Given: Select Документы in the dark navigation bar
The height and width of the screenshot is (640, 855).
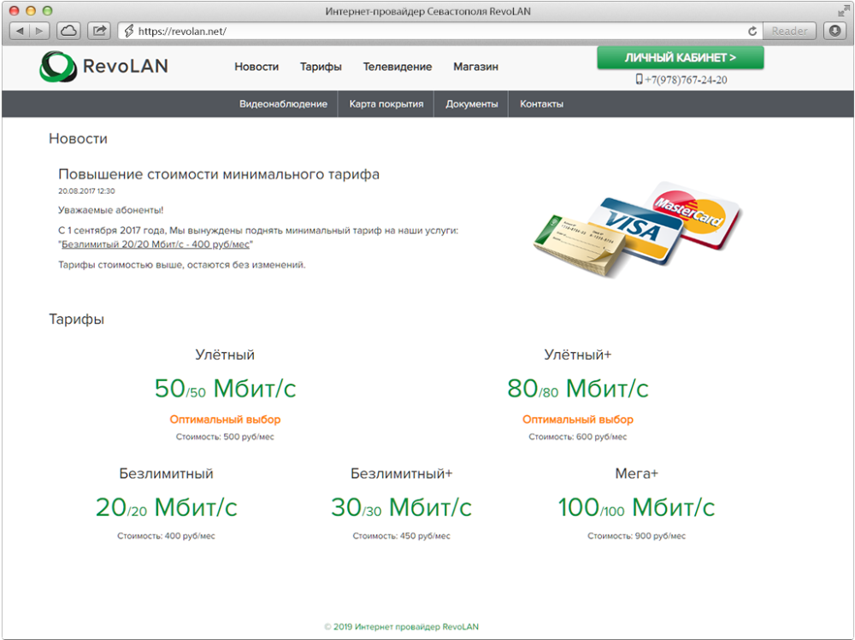Looking at the screenshot, I should (472, 104).
